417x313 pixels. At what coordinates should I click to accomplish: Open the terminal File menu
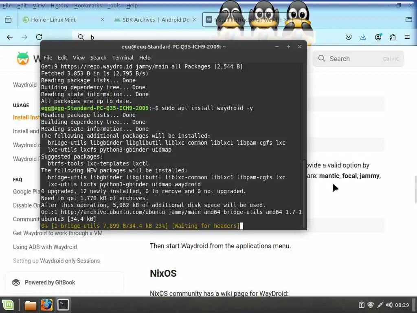(48, 58)
